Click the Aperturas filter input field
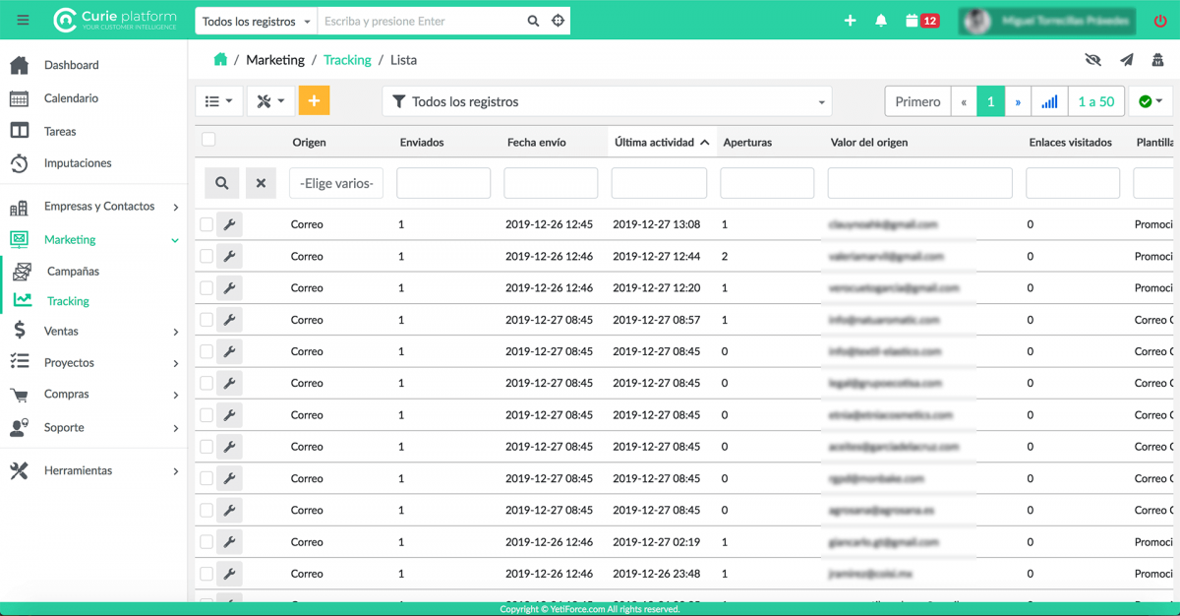This screenshot has height=616, width=1180. pos(767,183)
